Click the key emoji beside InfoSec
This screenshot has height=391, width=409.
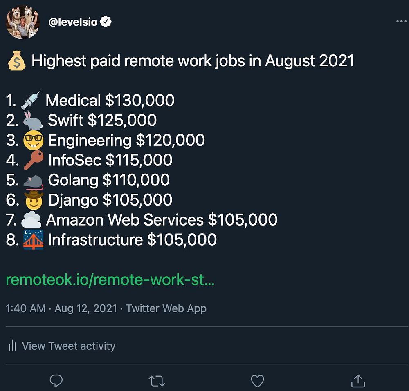33,161
